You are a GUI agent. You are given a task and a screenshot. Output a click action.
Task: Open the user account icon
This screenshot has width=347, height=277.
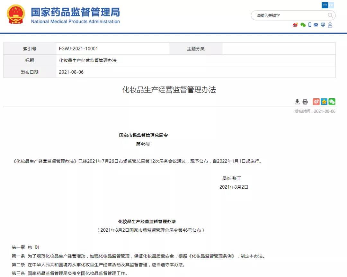(330, 25)
